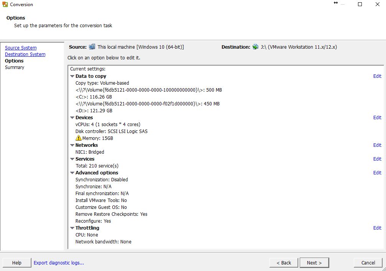Click Total: 210 service(s) line
Image resolution: width=386 pixels, height=271 pixels.
97,166
